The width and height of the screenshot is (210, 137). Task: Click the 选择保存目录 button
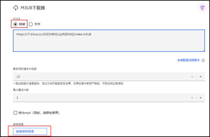[x=30, y=131]
